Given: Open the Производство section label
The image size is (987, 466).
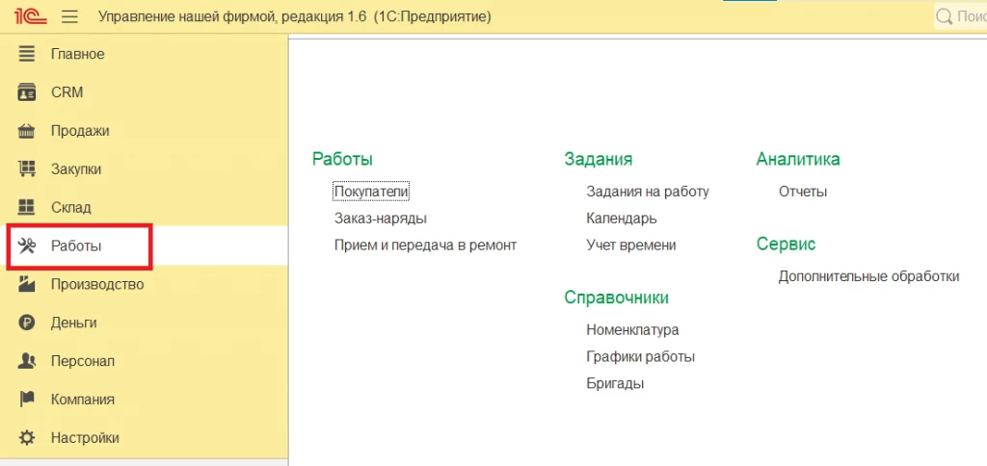Looking at the screenshot, I should click(x=97, y=284).
